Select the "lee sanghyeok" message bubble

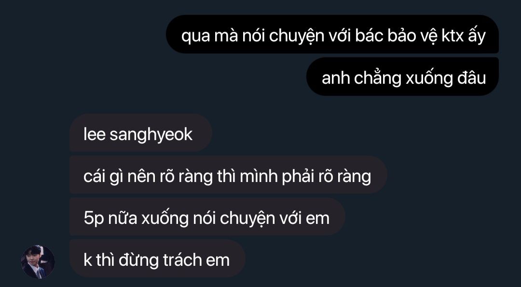coord(141,133)
